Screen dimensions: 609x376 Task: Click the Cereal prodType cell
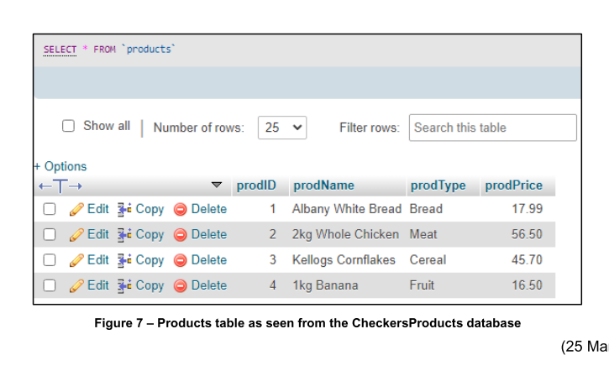point(428,260)
